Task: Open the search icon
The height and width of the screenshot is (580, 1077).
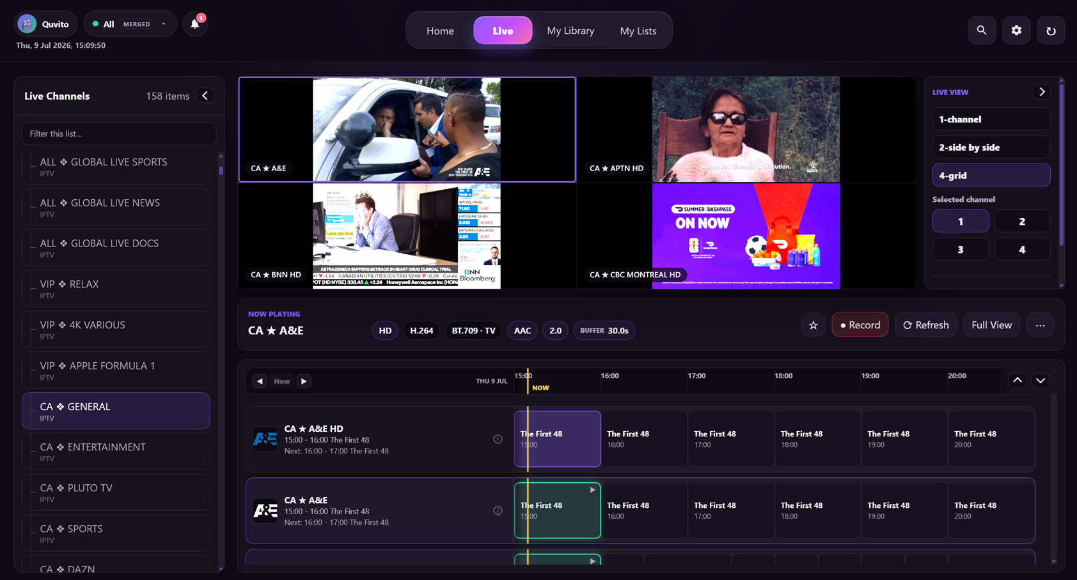Action: 982,30
